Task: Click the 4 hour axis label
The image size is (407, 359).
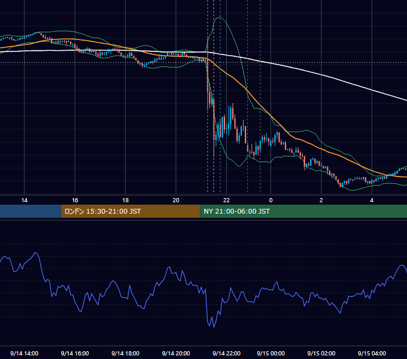Action: tap(372, 200)
